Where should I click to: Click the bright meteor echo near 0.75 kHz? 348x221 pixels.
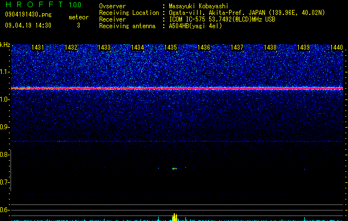tap(175, 169)
